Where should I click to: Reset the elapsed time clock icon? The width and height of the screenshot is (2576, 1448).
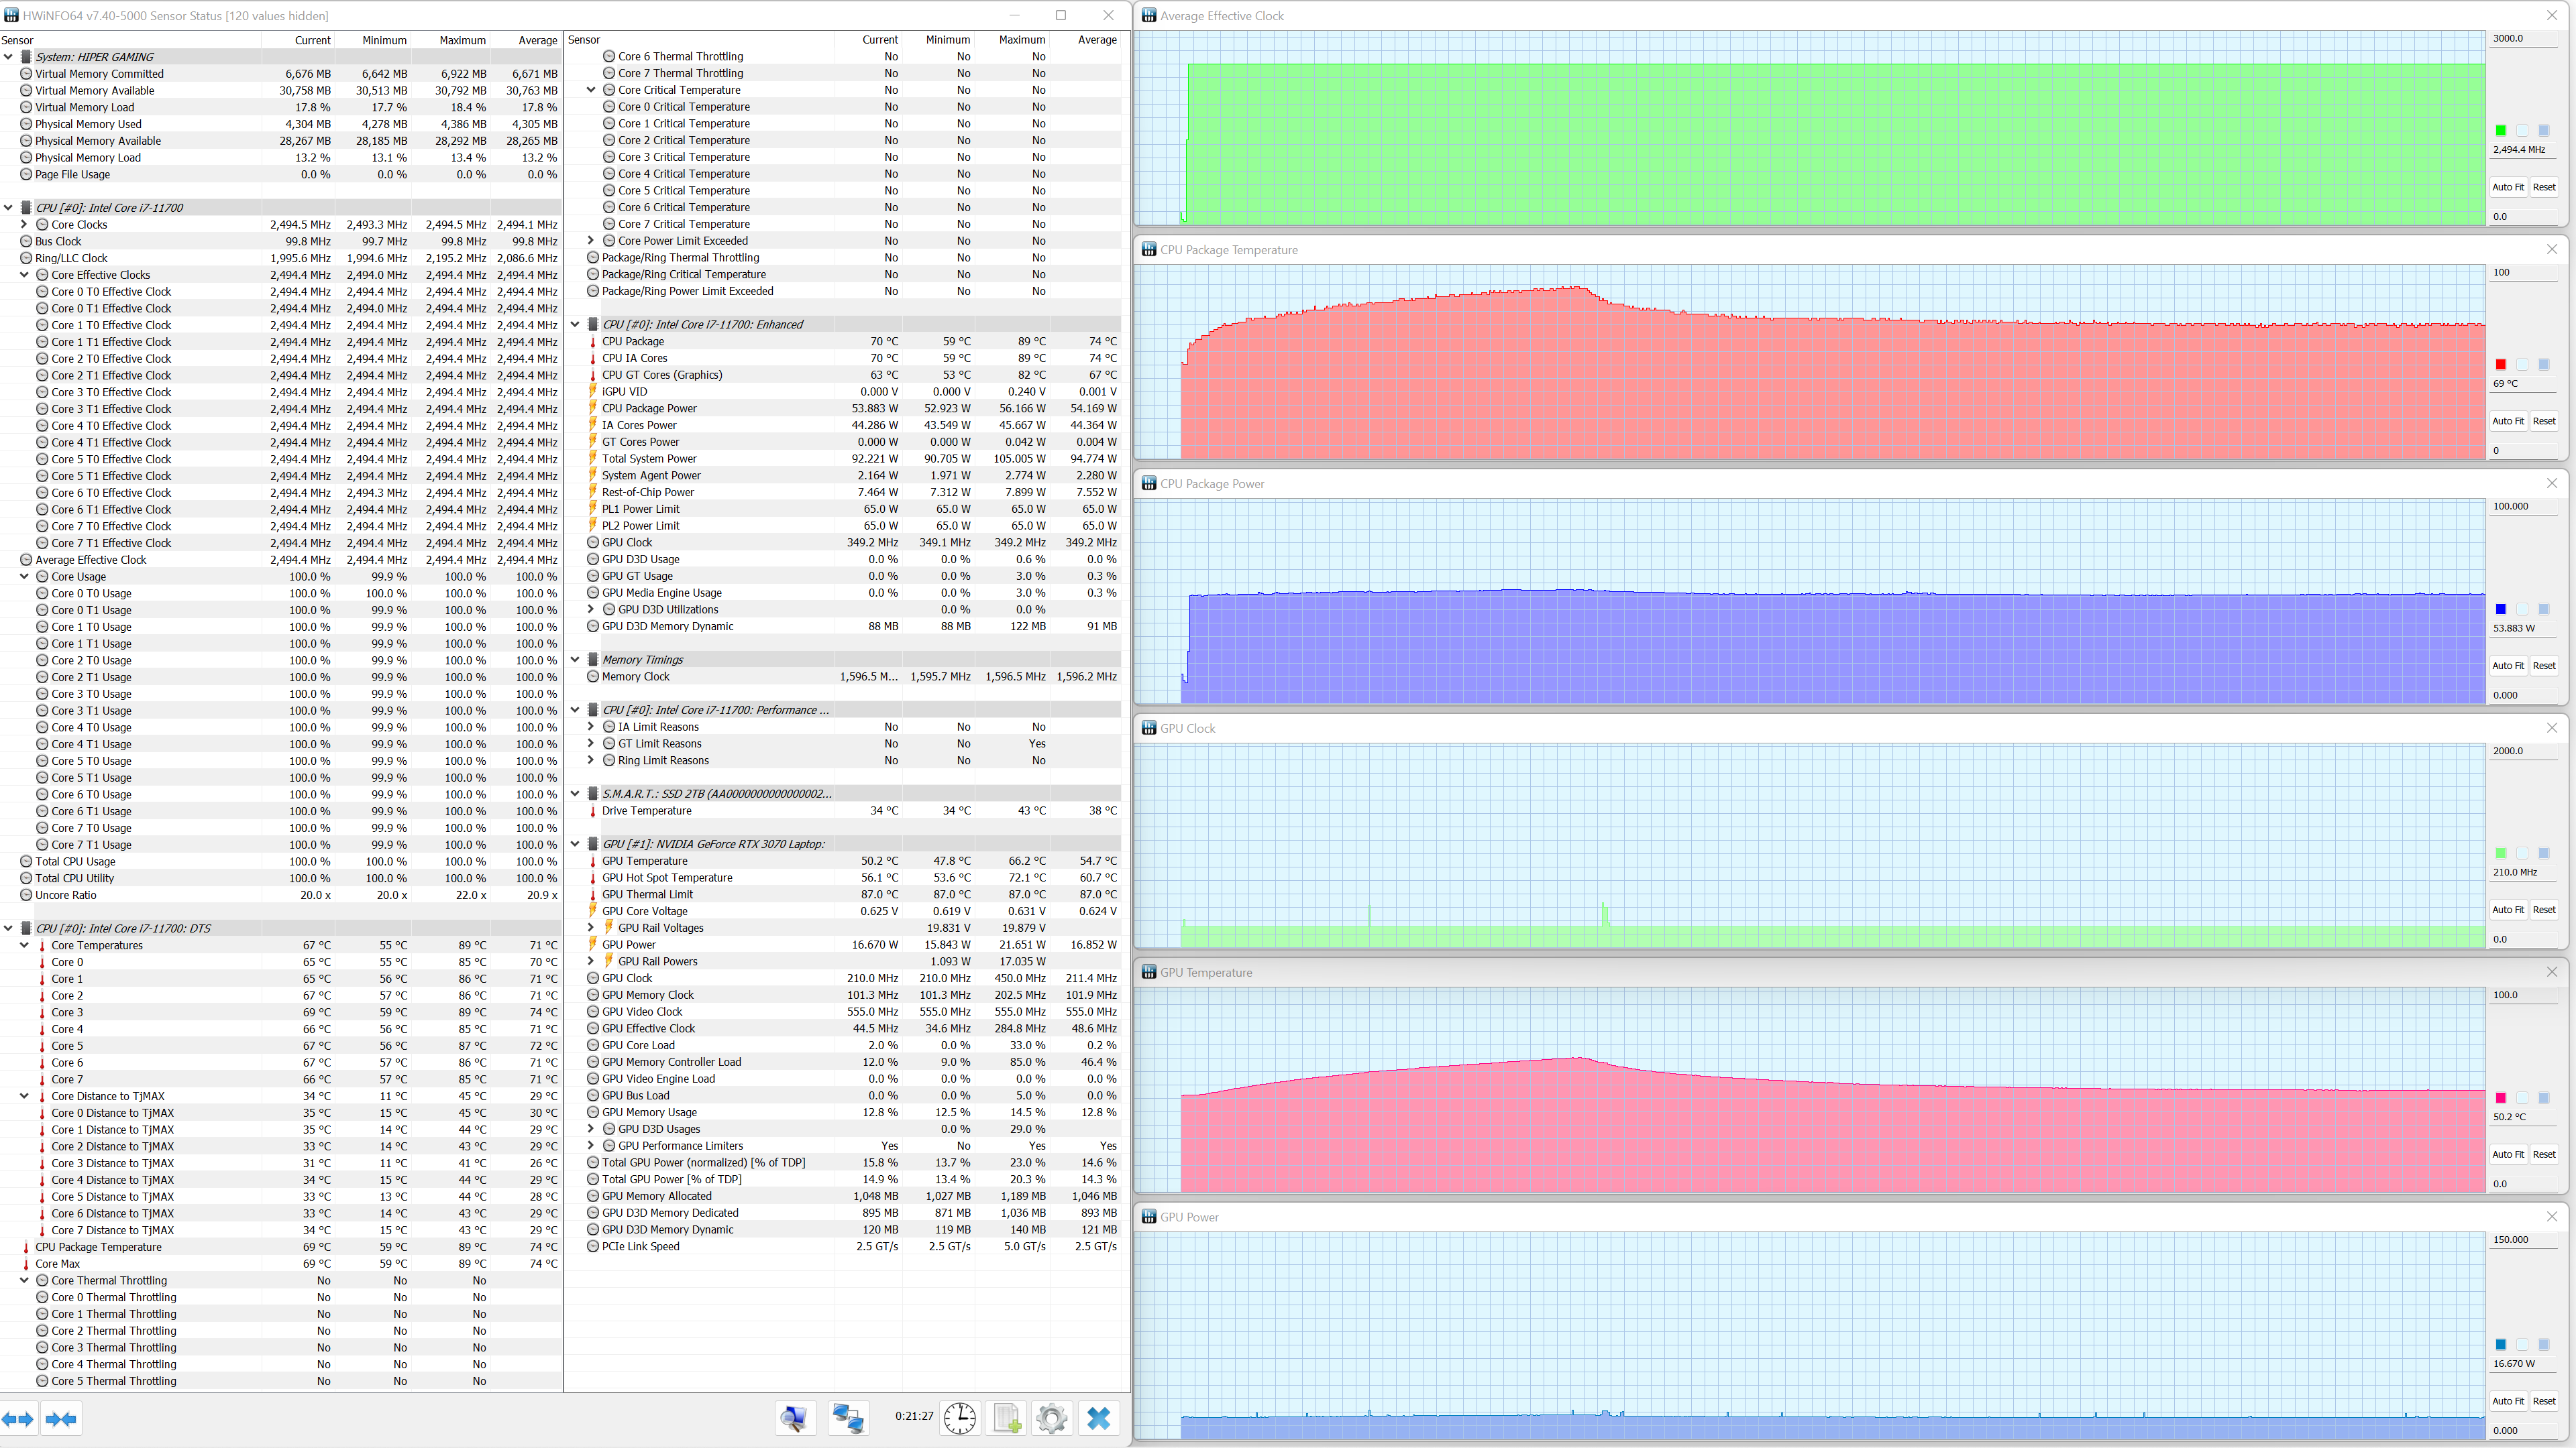click(x=960, y=1418)
